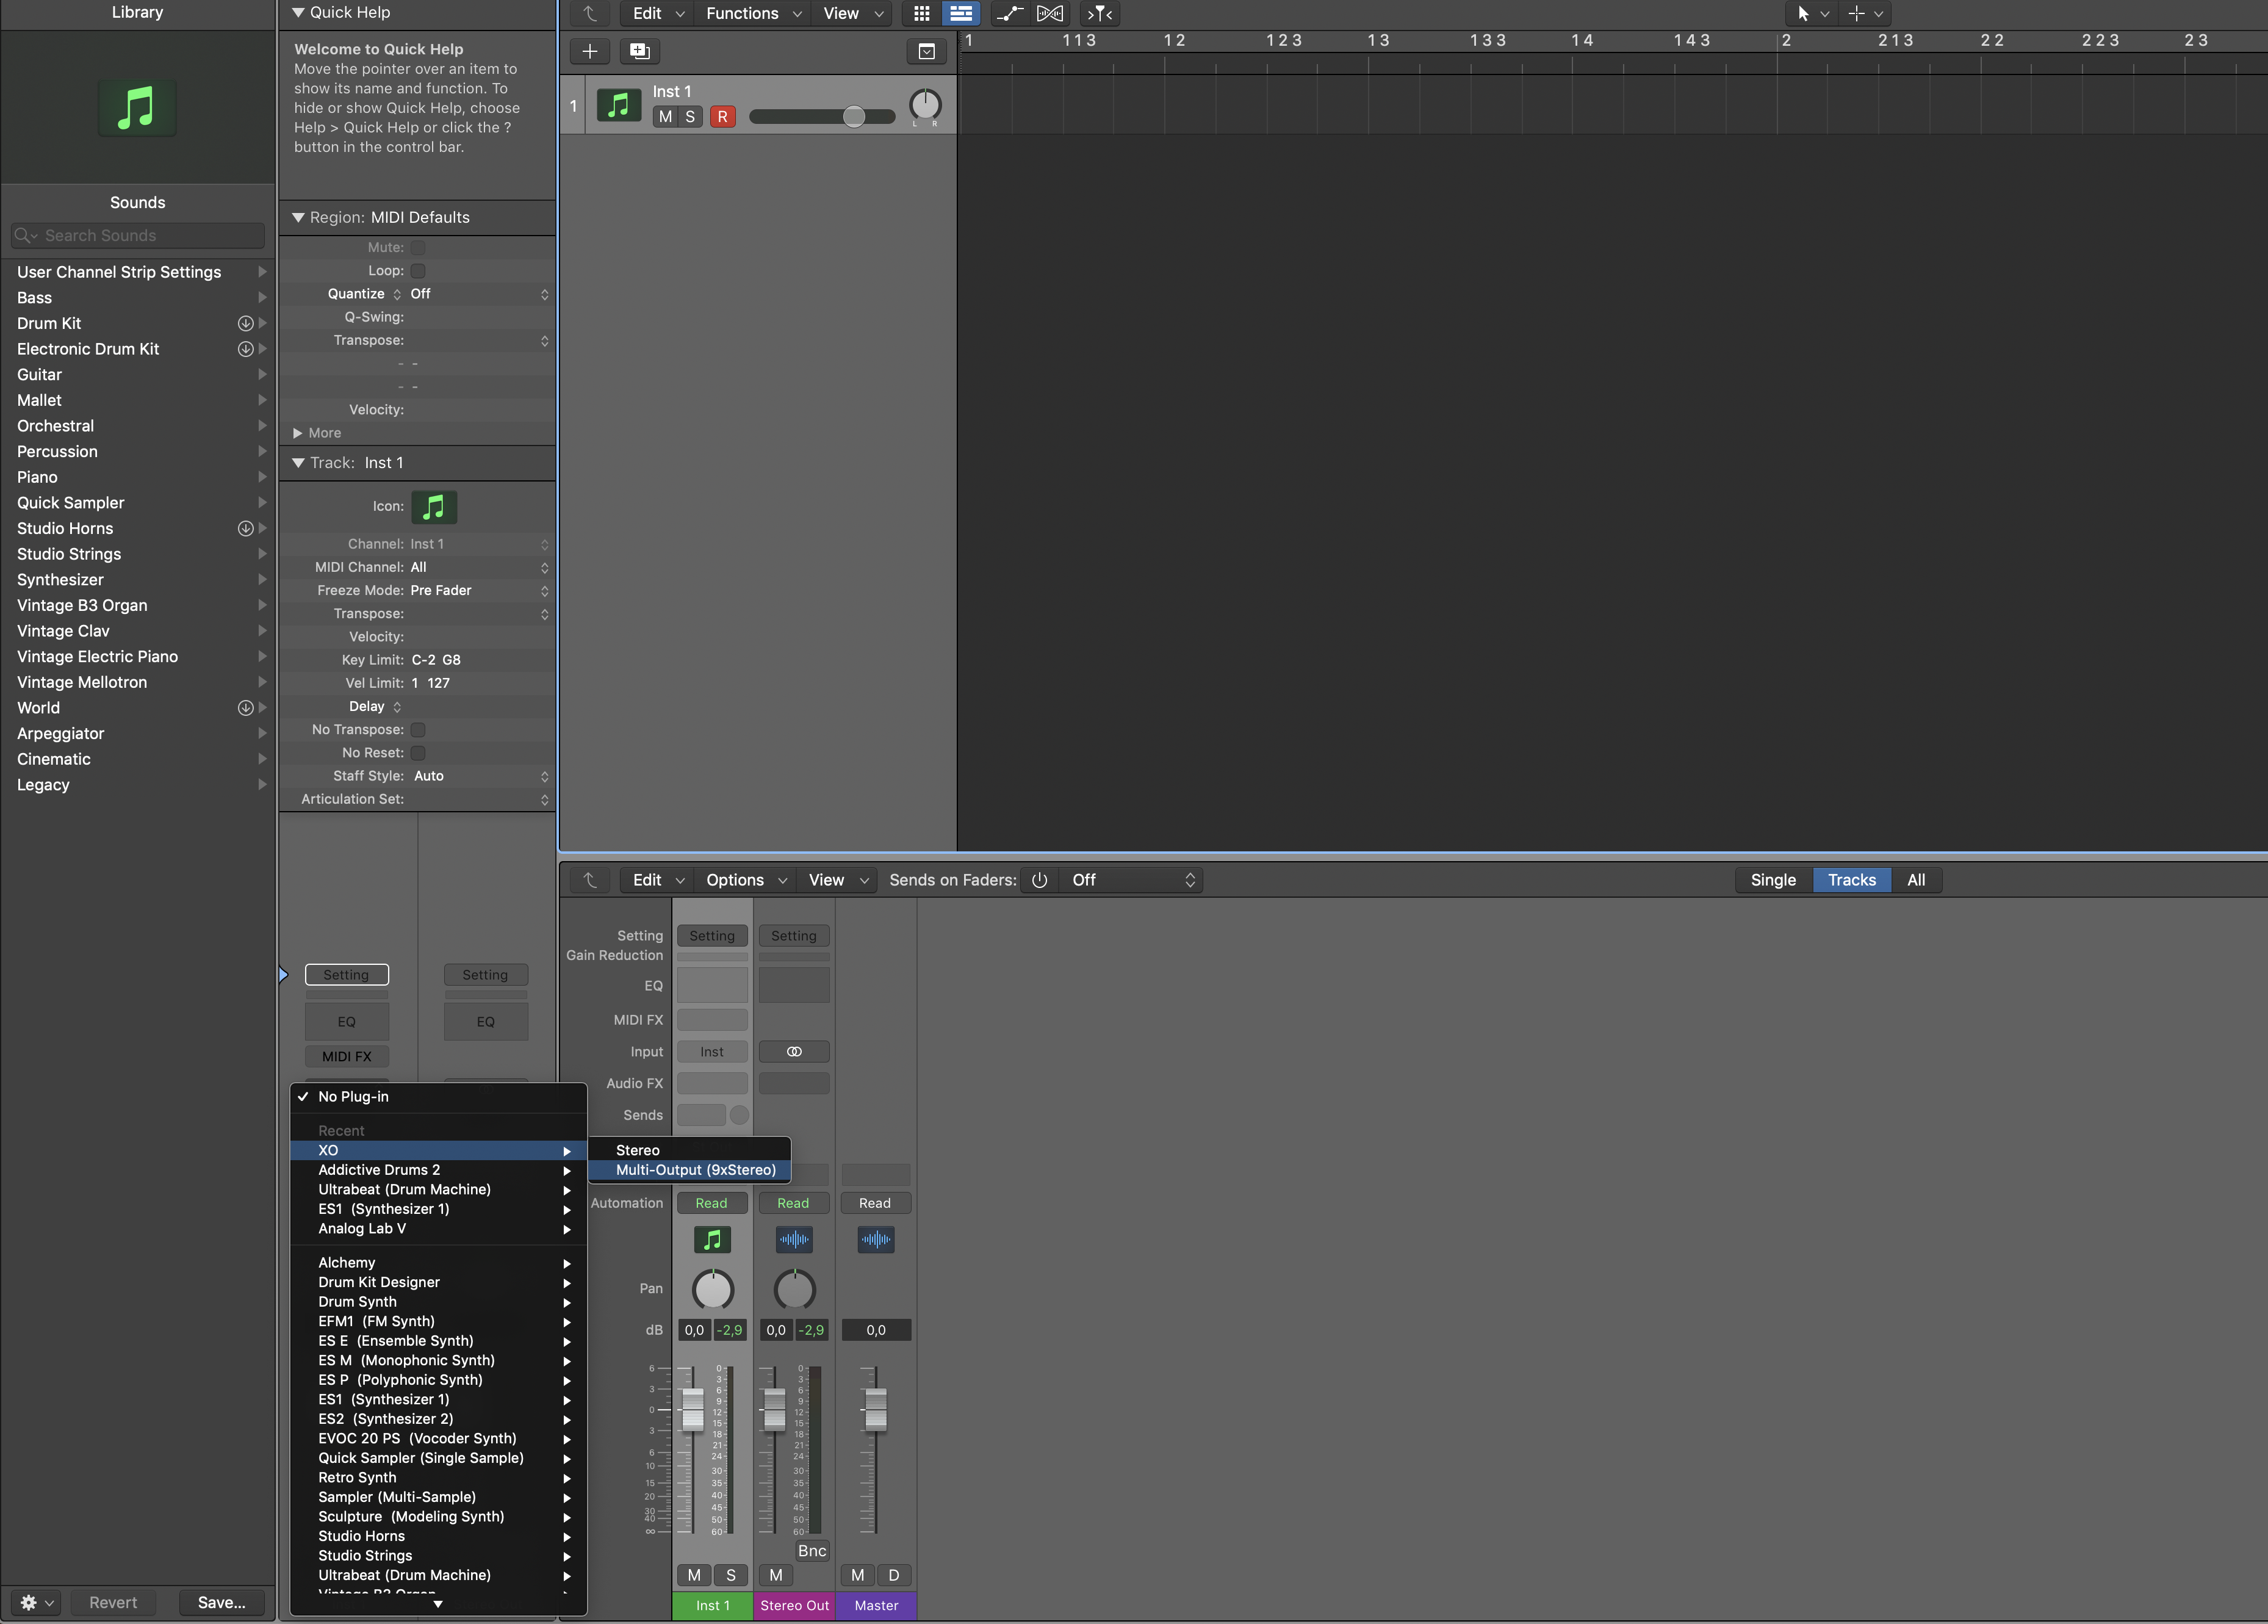Click Master channel waveform icon
2268x1624 pixels.
click(x=876, y=1240)
